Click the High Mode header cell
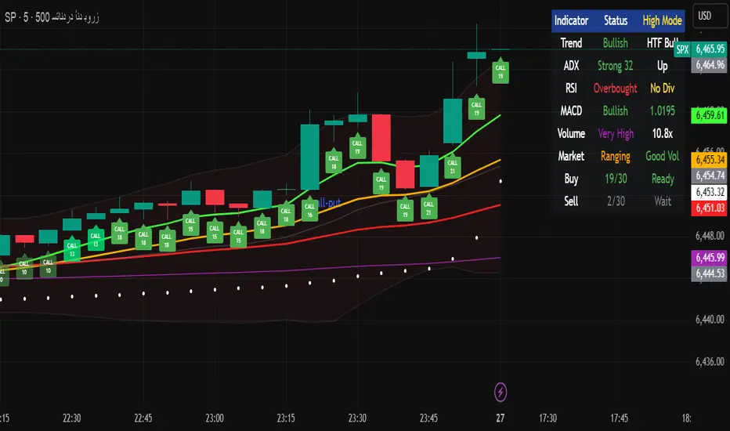The width and height of the screenshot is (730, 431). point(662,20)
